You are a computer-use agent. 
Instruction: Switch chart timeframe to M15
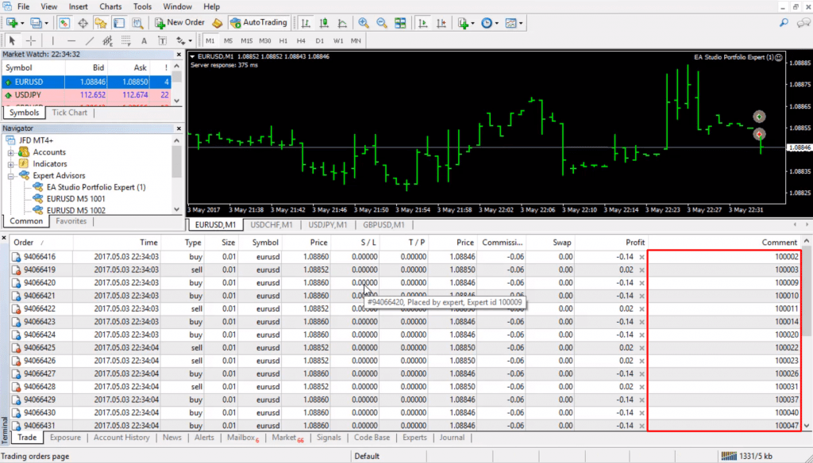click(246, 40)
